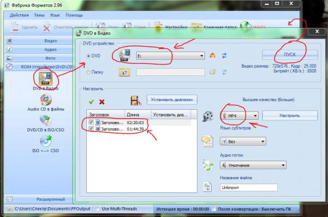
Task: Click the Расширенный section icon
Action: [x=9, y=199]
